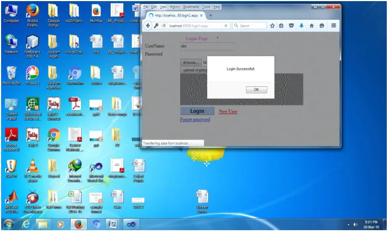The image size is (389, 234).
Task: Click the Firefox Search box
Action: 250,25
